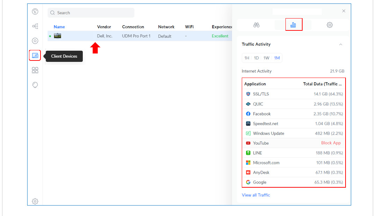The image size is (377, 216).
Task: Switch to the bar-chart insights tab
Action: [x=293, y=25]
